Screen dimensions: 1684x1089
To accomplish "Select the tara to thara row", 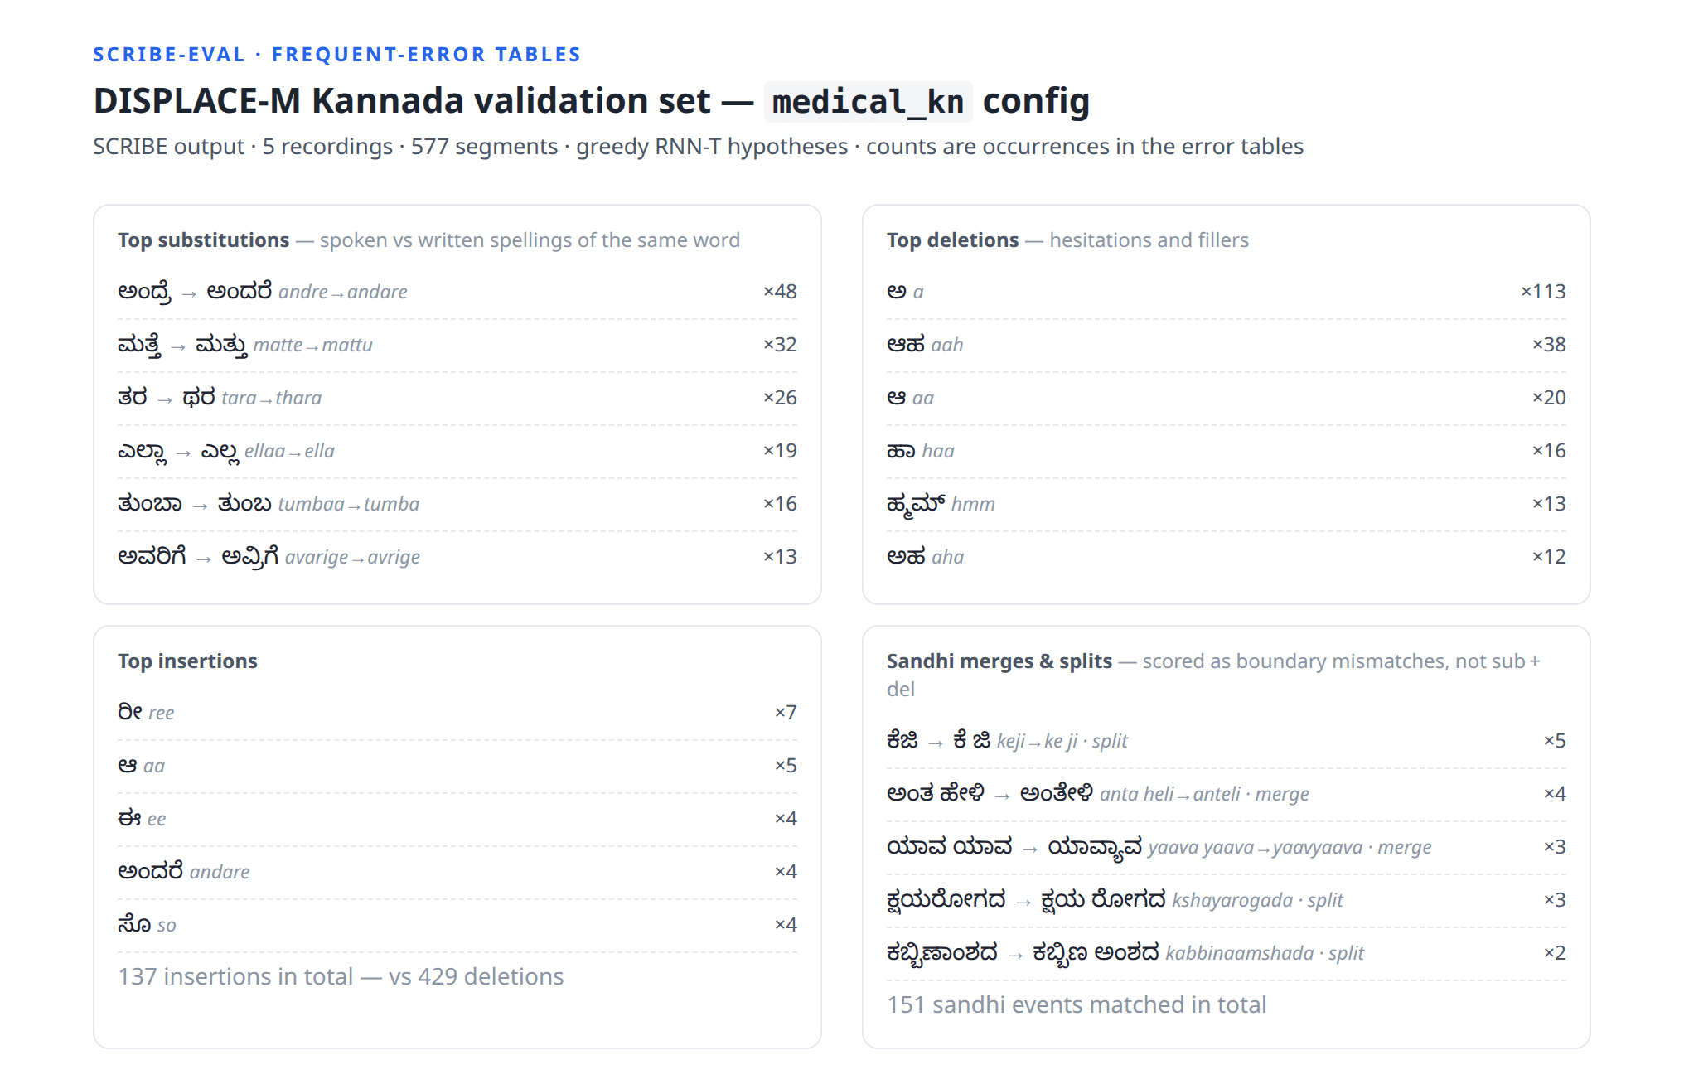I will pos(457,398).
